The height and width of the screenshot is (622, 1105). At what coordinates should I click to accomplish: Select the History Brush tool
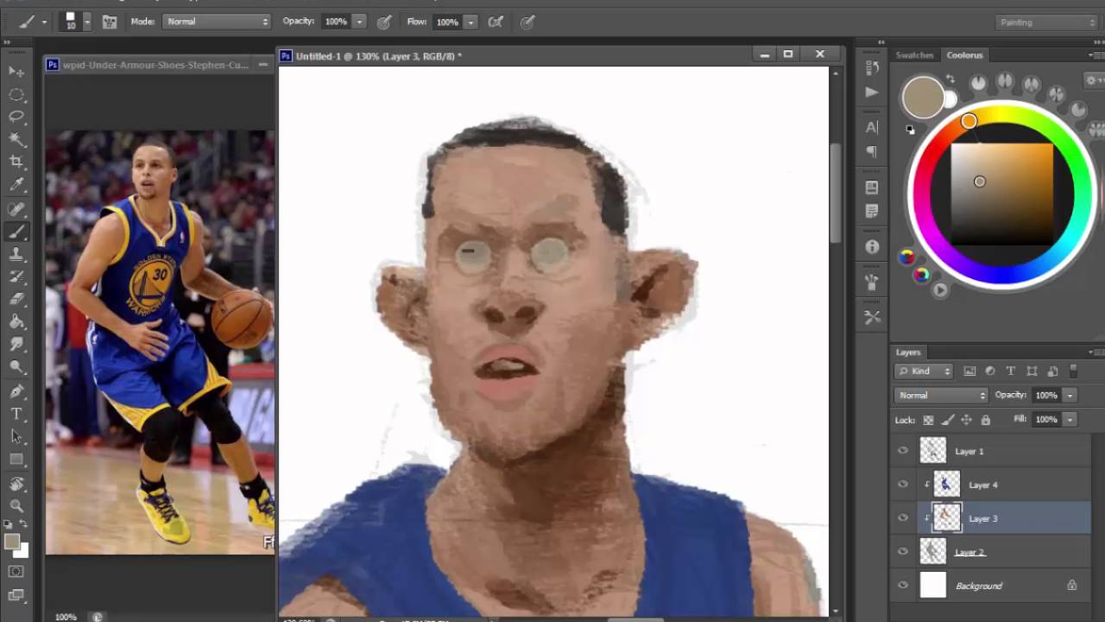(16, 276)
